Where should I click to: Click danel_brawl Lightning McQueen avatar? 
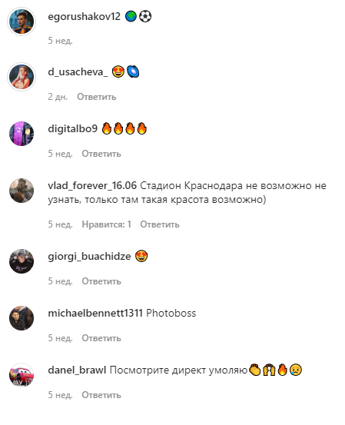22,375
